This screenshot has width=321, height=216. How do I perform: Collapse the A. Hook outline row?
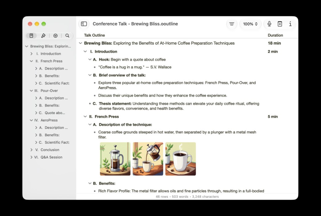coord(90,59)
